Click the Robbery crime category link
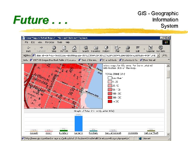The width and height of the screenshot is (188, 141). coord(93,133)
